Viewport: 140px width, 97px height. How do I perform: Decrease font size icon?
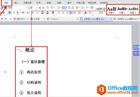pyautogui.click(x=43, y=8)
